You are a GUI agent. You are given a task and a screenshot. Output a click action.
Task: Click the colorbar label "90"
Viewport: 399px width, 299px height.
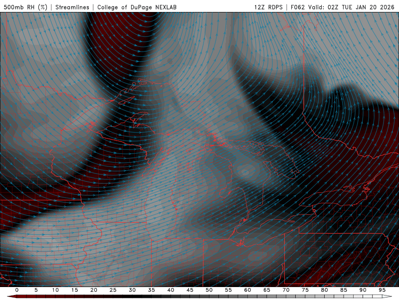pyautogui.click(x=363, y=290)
